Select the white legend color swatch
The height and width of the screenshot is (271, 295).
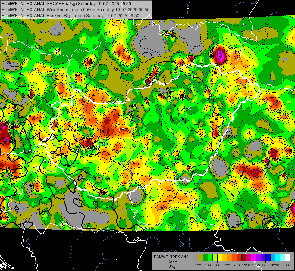coord(287,258)
